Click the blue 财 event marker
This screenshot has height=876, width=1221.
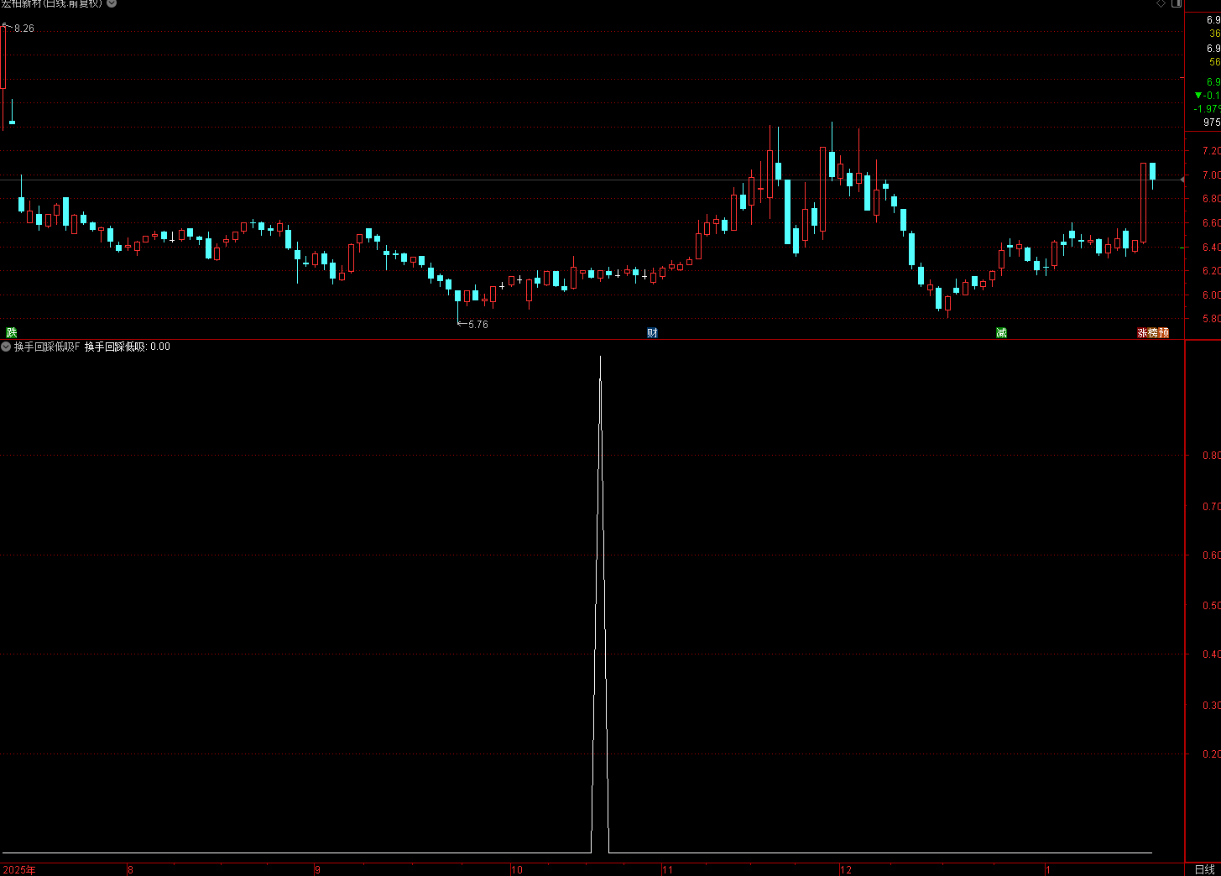(652, 333)
